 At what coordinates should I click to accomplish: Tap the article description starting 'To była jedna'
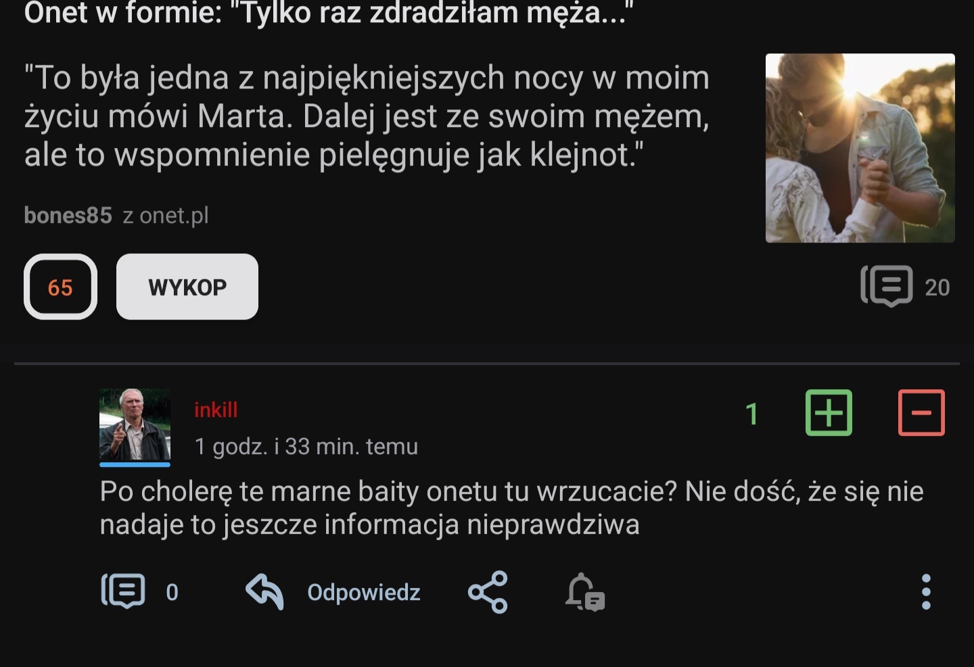click(x=367, y=116)
